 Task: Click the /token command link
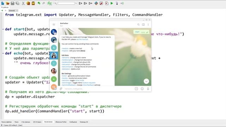[64, 76]
